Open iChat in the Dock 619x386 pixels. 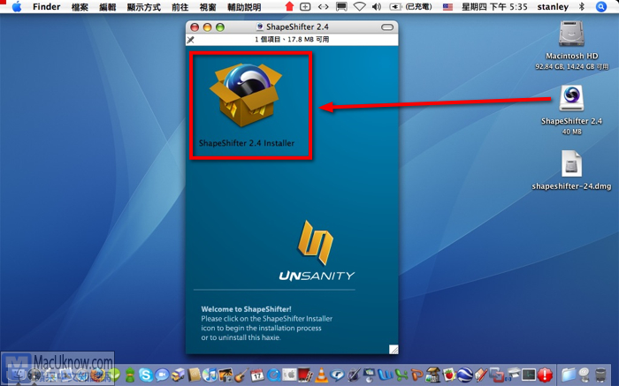(x=162, y=375)
